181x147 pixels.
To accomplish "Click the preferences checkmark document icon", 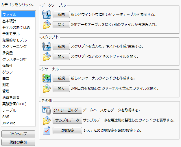I will (47, 130).
